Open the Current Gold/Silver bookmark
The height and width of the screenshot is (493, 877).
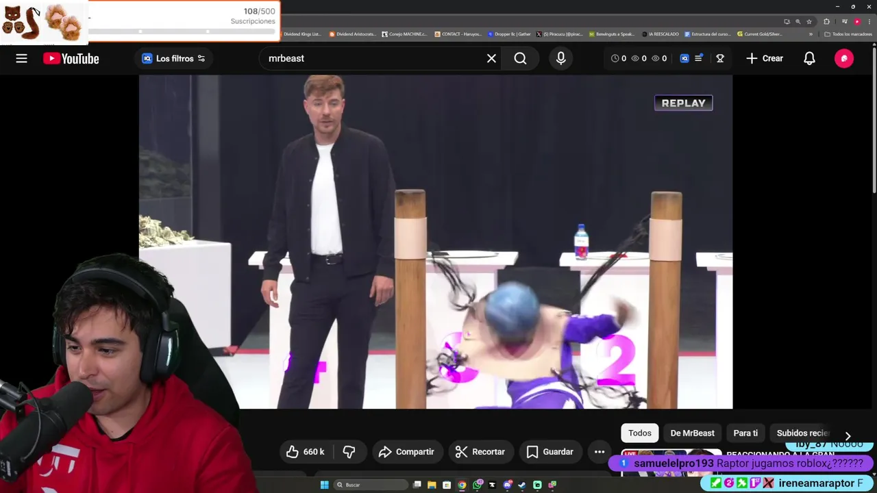click(761, 34)
